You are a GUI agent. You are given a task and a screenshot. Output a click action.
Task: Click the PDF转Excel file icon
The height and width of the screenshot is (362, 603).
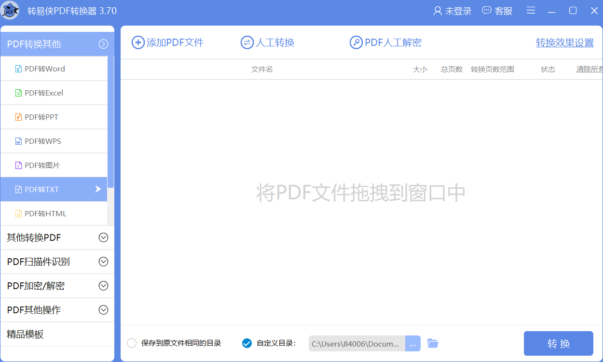18,93
